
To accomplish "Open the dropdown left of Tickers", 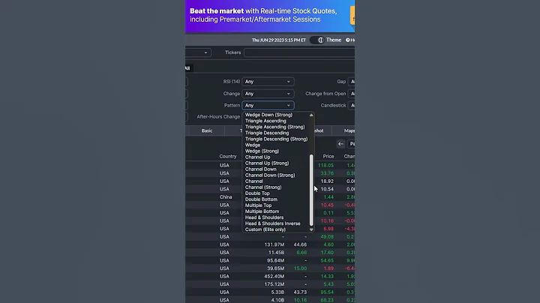I will (198, 52).
